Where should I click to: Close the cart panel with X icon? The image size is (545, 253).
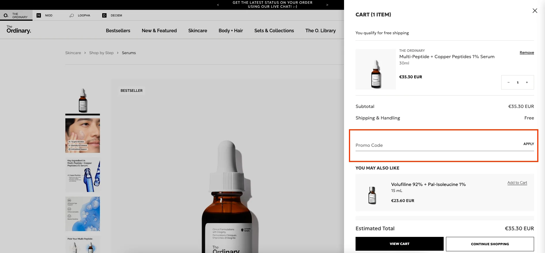pos(535,11)
